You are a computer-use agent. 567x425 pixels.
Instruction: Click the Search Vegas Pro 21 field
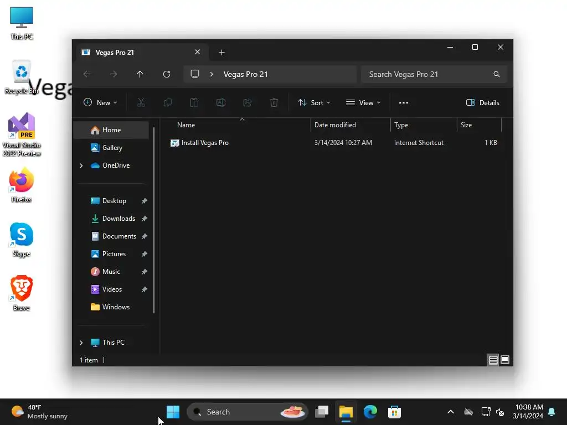click(x=434, y=74)
